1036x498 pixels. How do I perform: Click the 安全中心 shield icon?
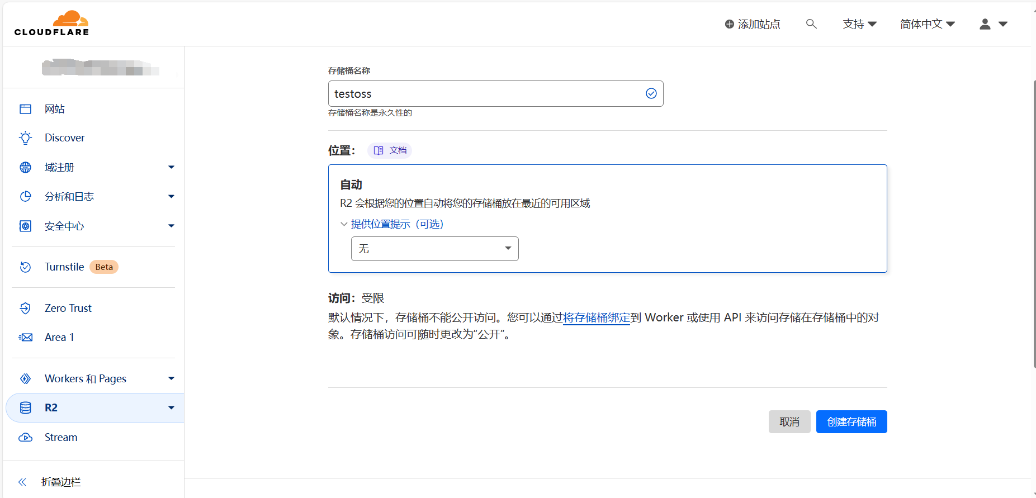coord(26,226)
